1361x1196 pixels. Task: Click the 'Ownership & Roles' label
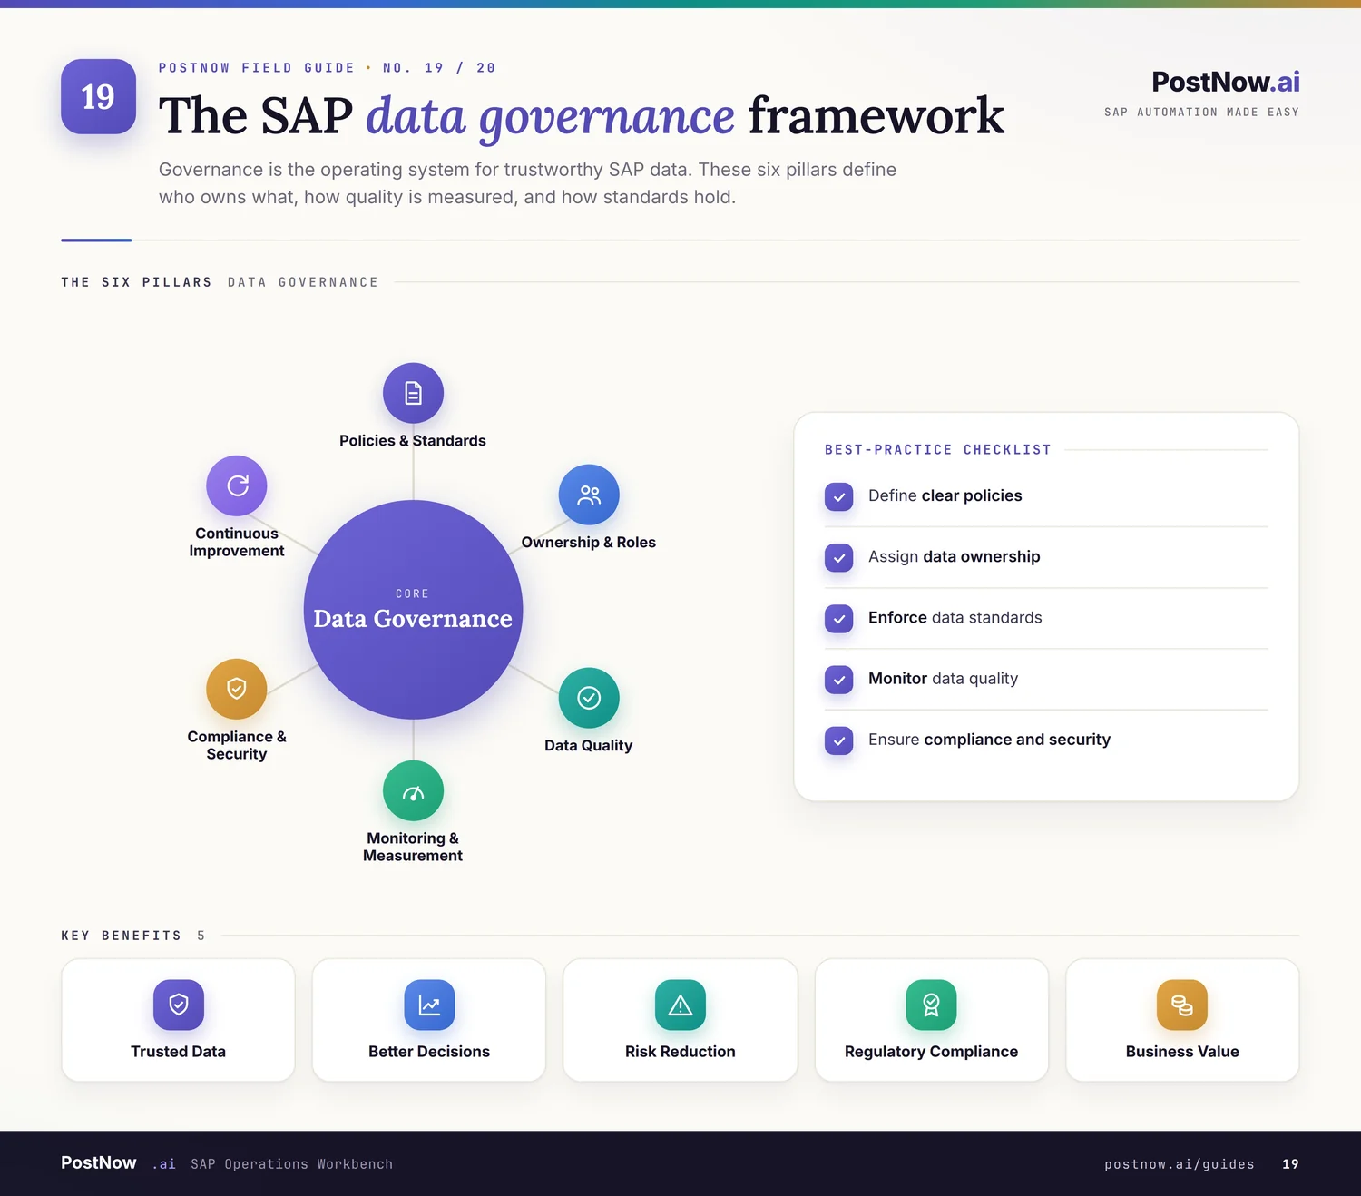[x=589, y=542]
